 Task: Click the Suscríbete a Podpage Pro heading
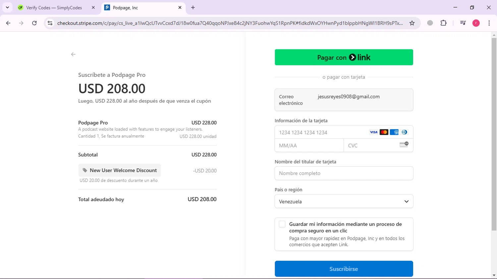tap(112, 75)
